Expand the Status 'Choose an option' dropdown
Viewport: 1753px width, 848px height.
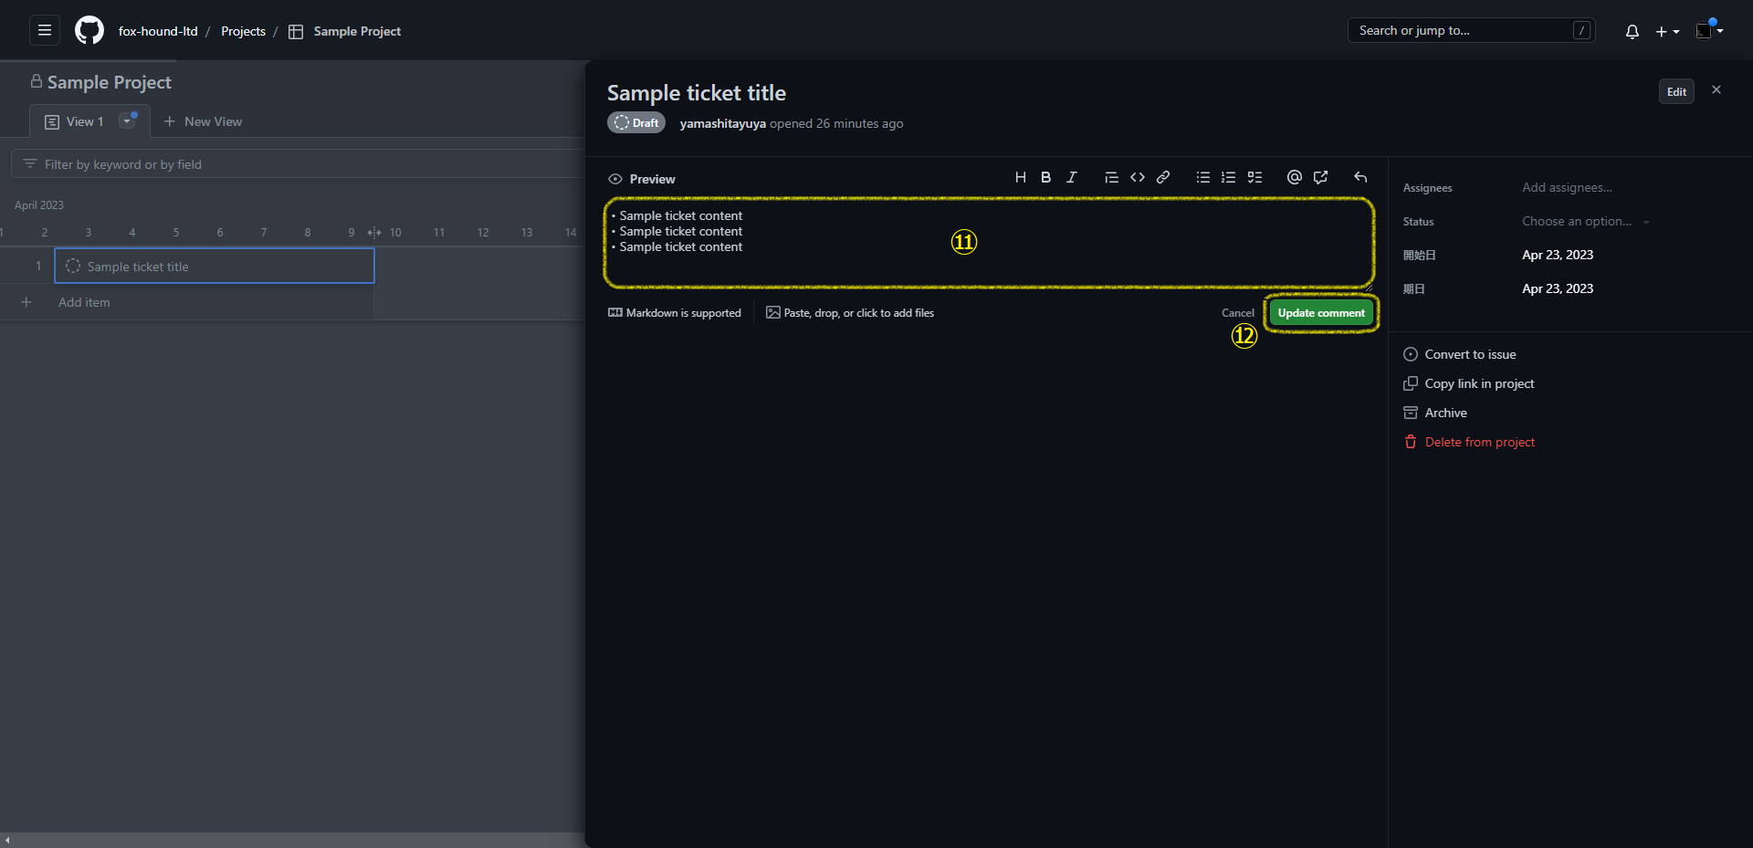pos(1585,222)
